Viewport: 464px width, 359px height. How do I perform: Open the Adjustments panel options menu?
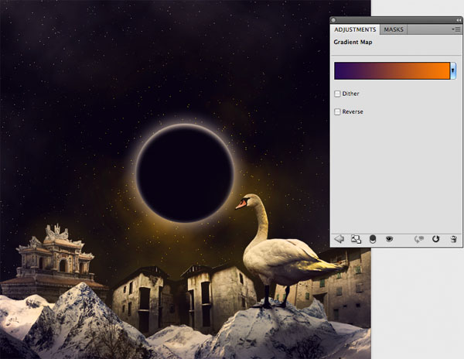point(456,29)
